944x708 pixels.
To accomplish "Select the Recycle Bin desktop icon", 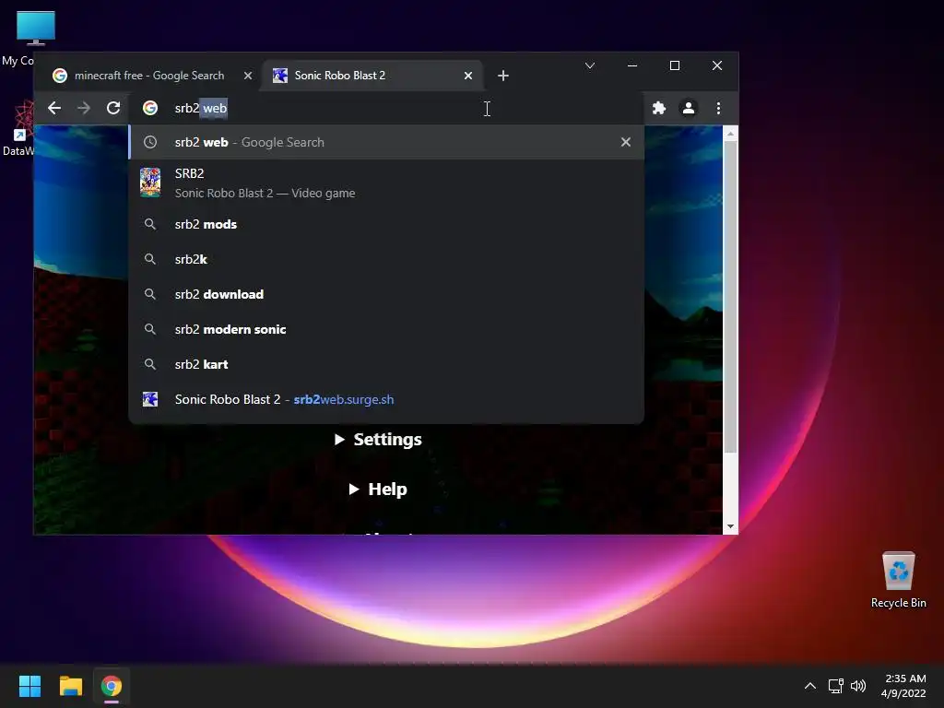I will click(898, 580).
